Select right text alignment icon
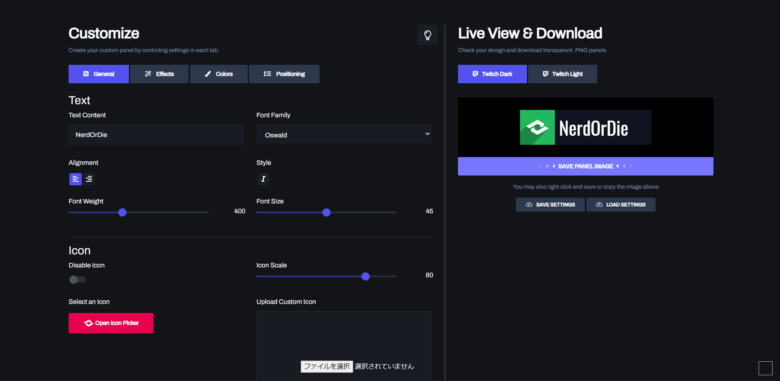Screen dimensions: 780x381 pos(89,179)
